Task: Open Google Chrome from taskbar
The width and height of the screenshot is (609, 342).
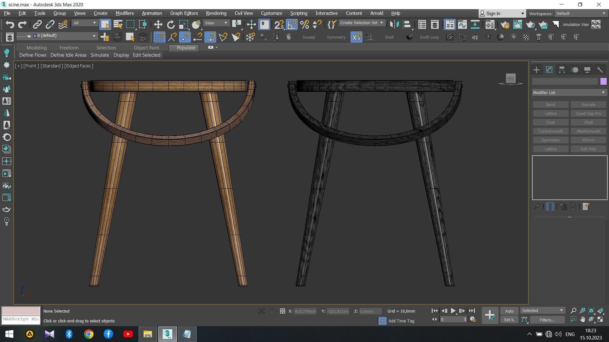Action: pyautogui.click(x=89, y=334)
